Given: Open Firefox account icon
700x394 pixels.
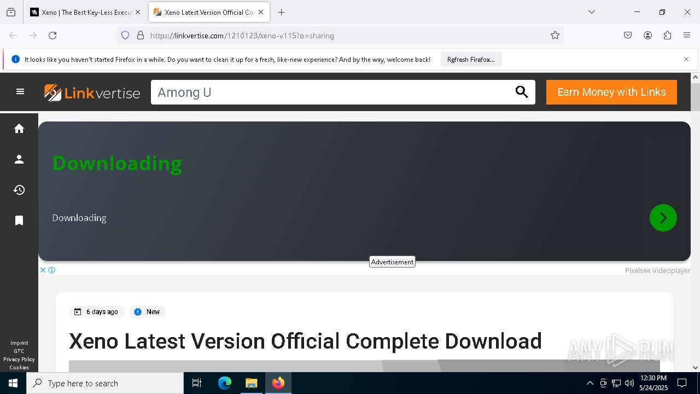Looking at the screenshot, I should pyautogui.click(x=647, y=36).
